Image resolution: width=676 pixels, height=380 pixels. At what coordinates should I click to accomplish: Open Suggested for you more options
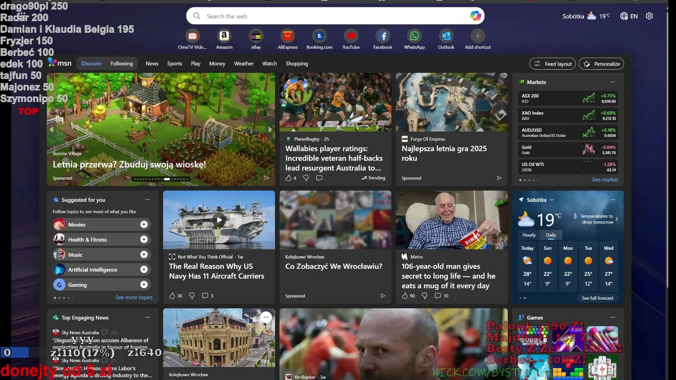[x=147, y=199]
